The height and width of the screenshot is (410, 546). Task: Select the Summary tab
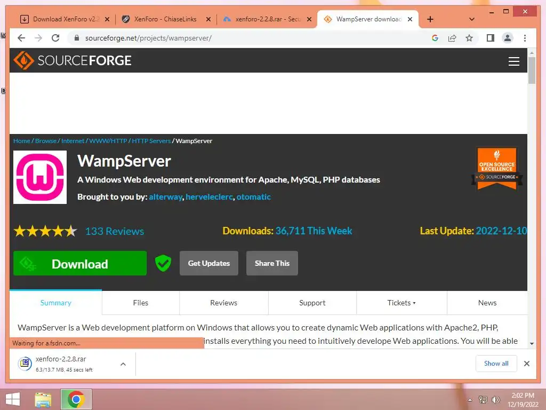(x=55, y=303)
